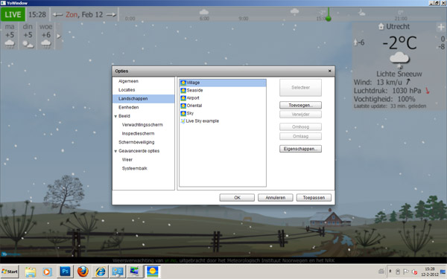Viewport: 447px width, 279px height.
Task: Show more forecast days arrow
Action: tap(58, 36)
